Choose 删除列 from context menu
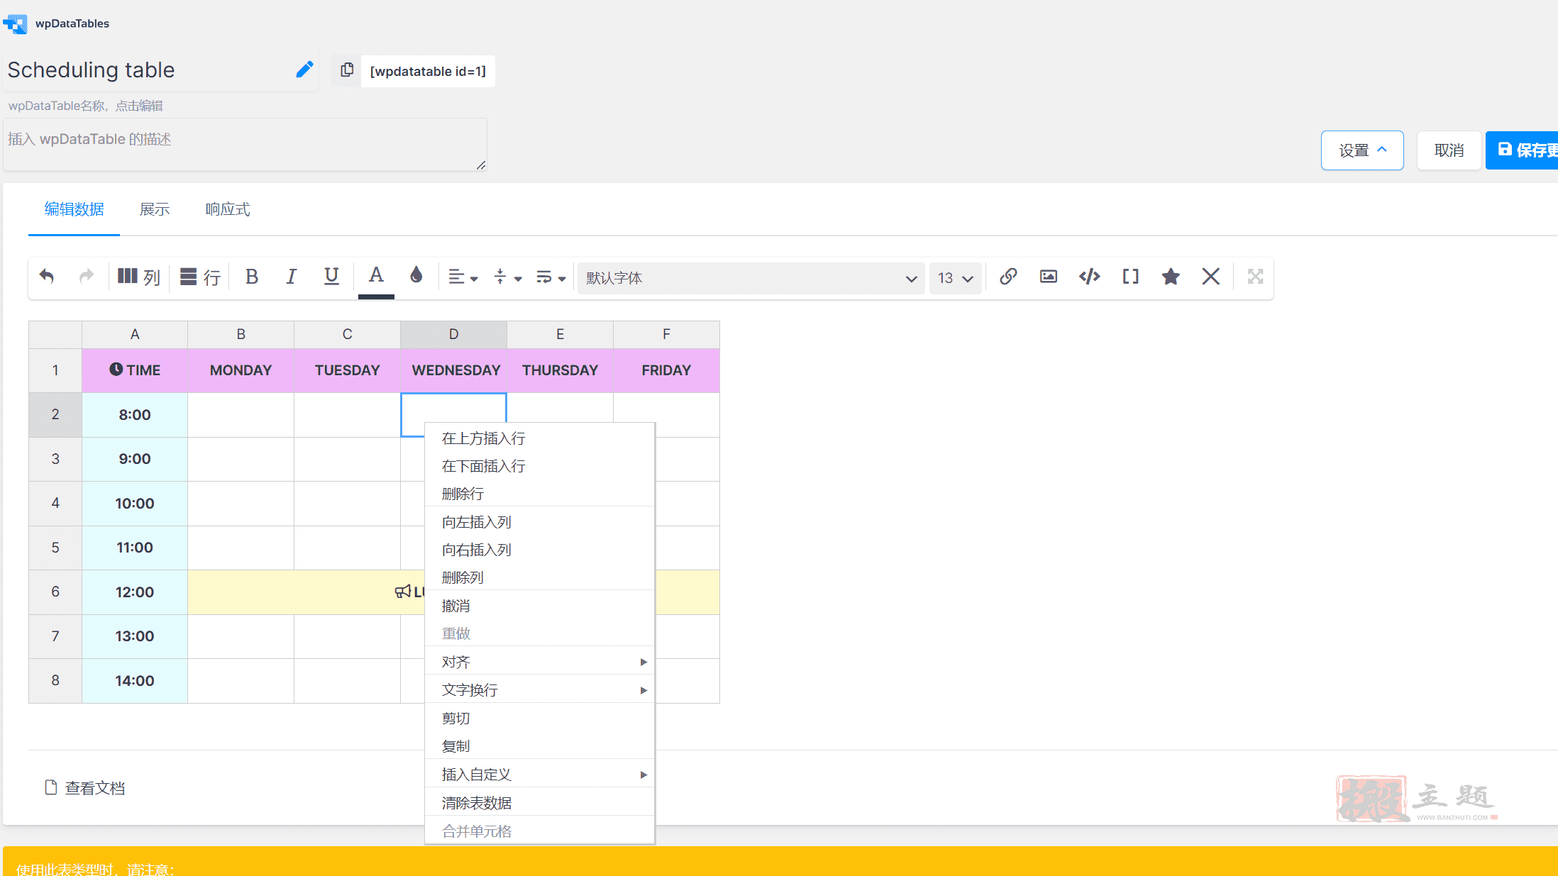Viewport: 1558px width, 876px height. tap(539, 577)
